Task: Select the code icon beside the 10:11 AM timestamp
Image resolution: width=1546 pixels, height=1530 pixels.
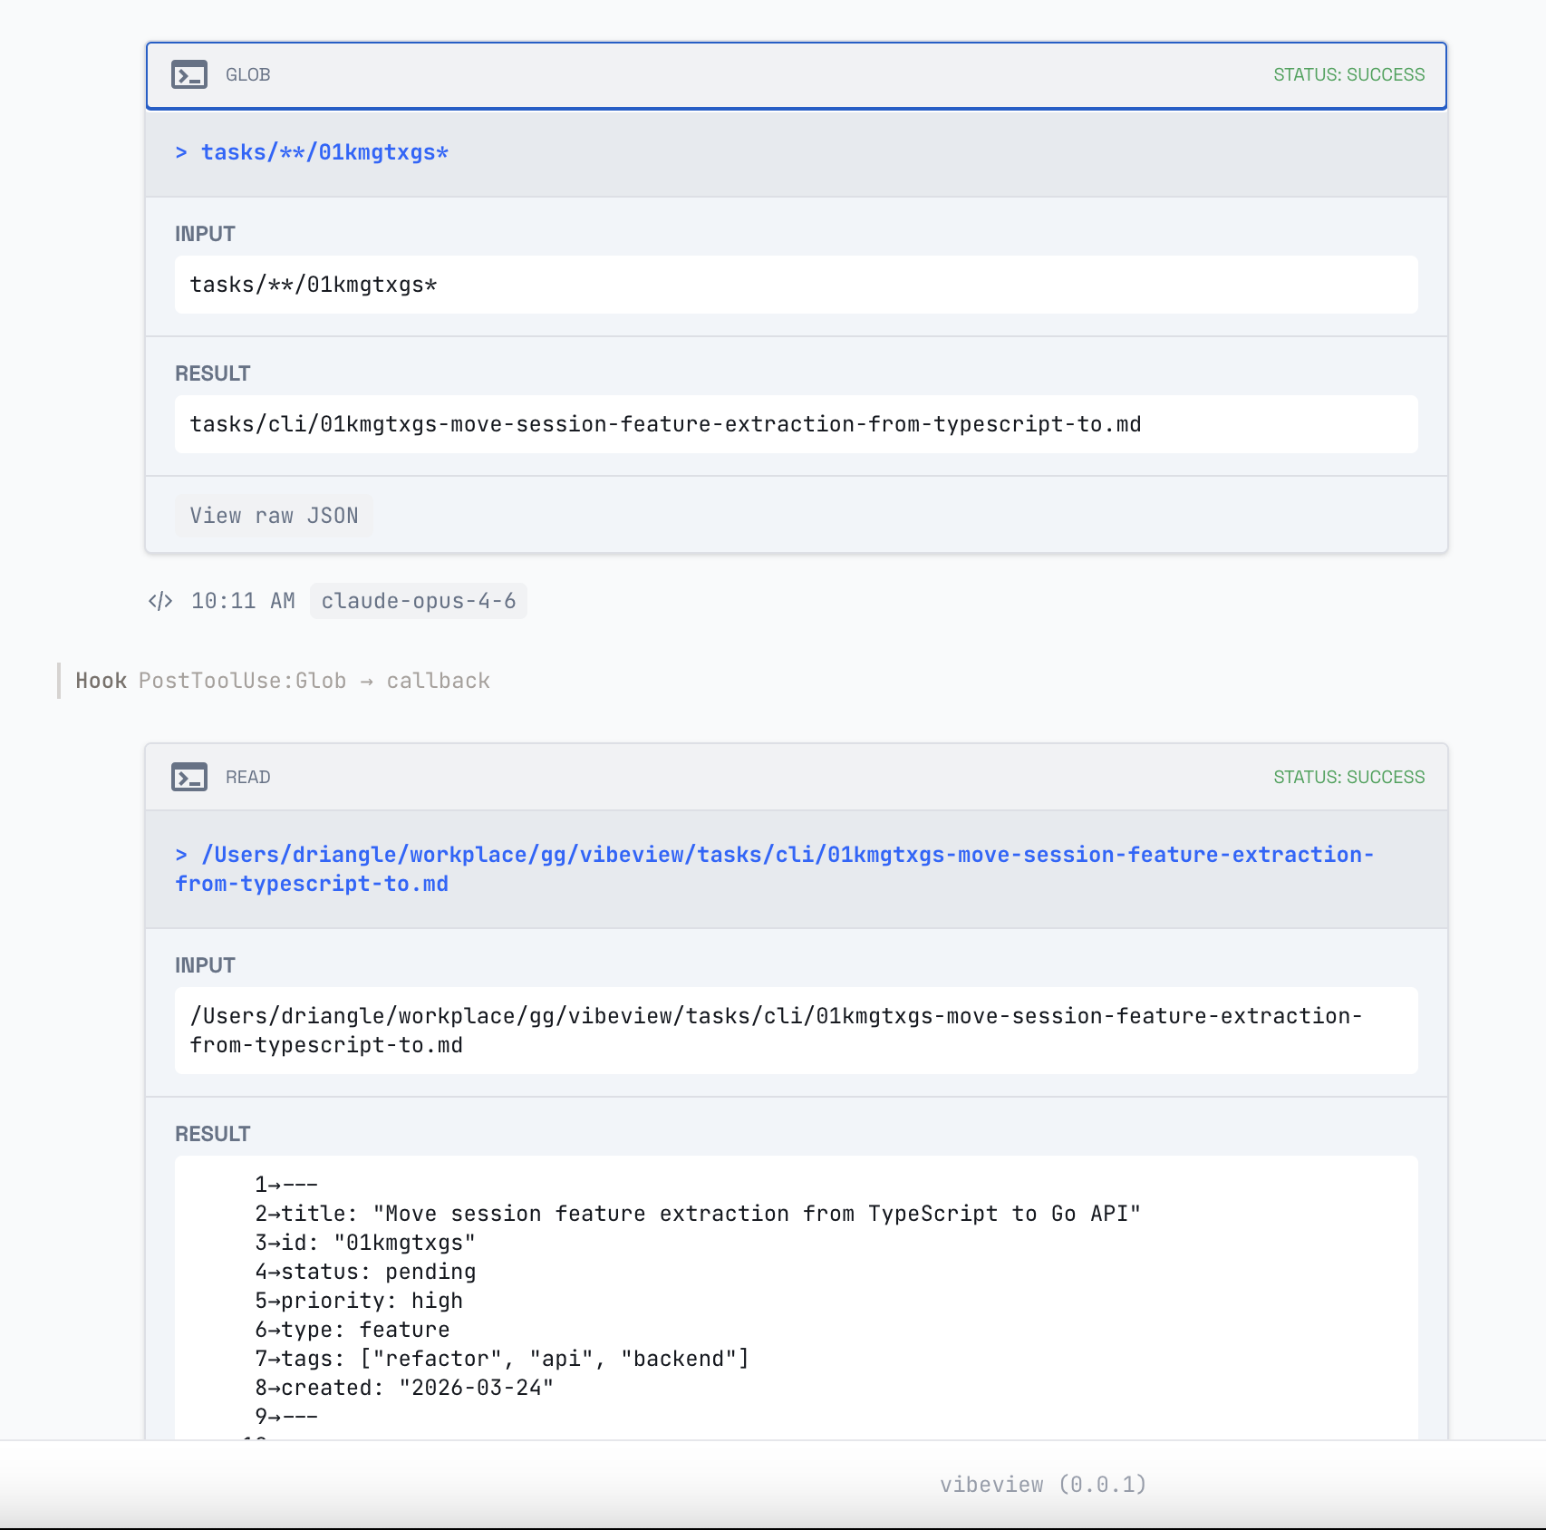Action: pyautogui.click(x=159, y=600)
